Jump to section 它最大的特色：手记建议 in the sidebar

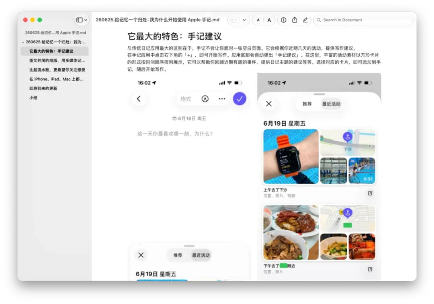pyautogui.click(x=55, y=51)
